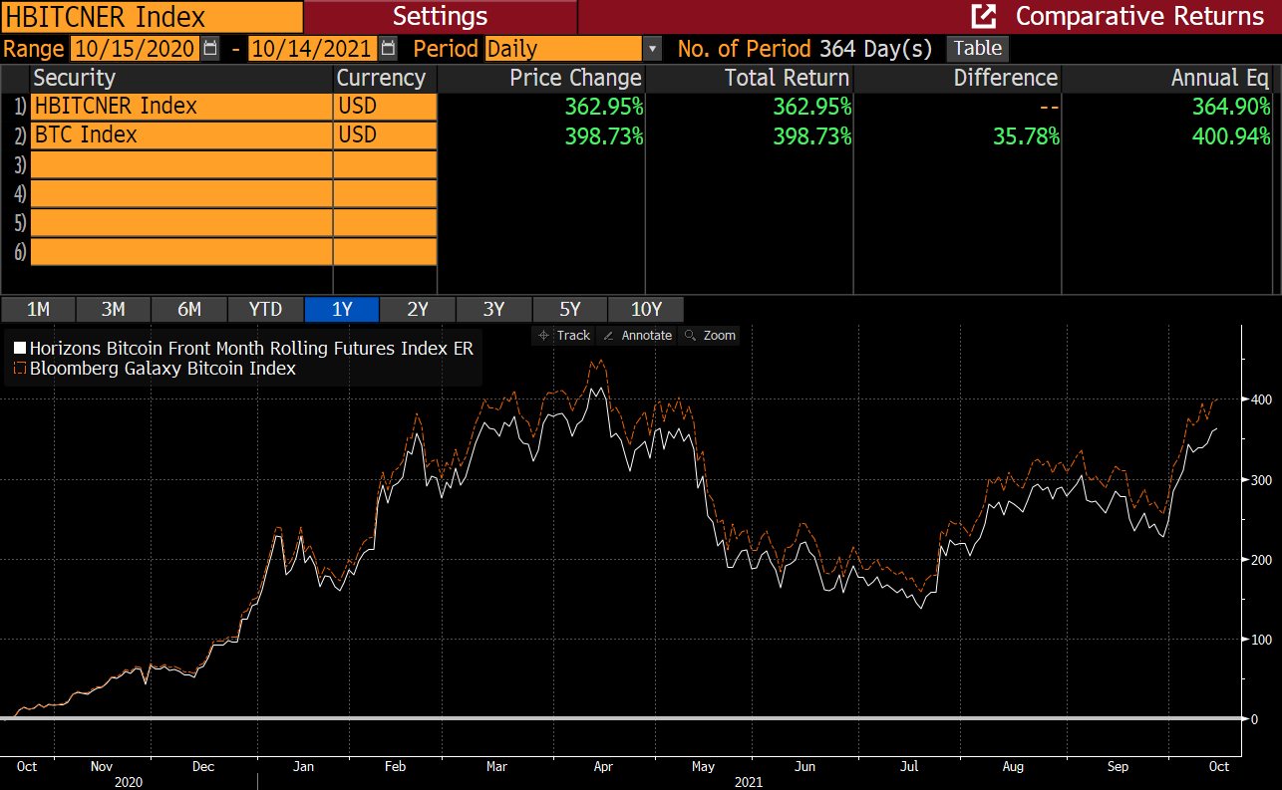Expand the Period dropdown arrow

coord(652,49)
